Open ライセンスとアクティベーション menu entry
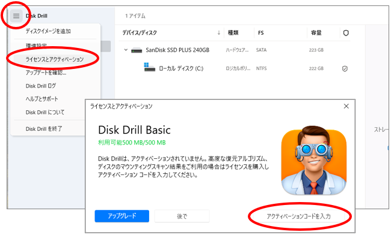Viewport: 391px width, 235px height. tap(54, 59)
